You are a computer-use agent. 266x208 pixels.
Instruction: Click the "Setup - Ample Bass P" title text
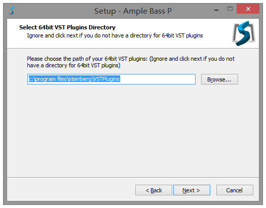tap(133, 11)
